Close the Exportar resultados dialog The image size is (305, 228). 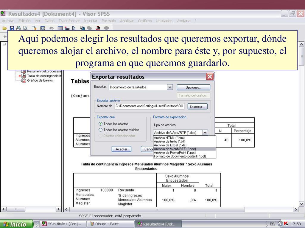pos(210,77)
